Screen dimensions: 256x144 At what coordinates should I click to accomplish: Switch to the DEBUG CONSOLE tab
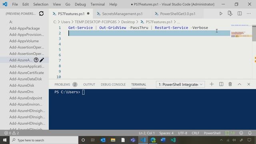tap(113, 84)
